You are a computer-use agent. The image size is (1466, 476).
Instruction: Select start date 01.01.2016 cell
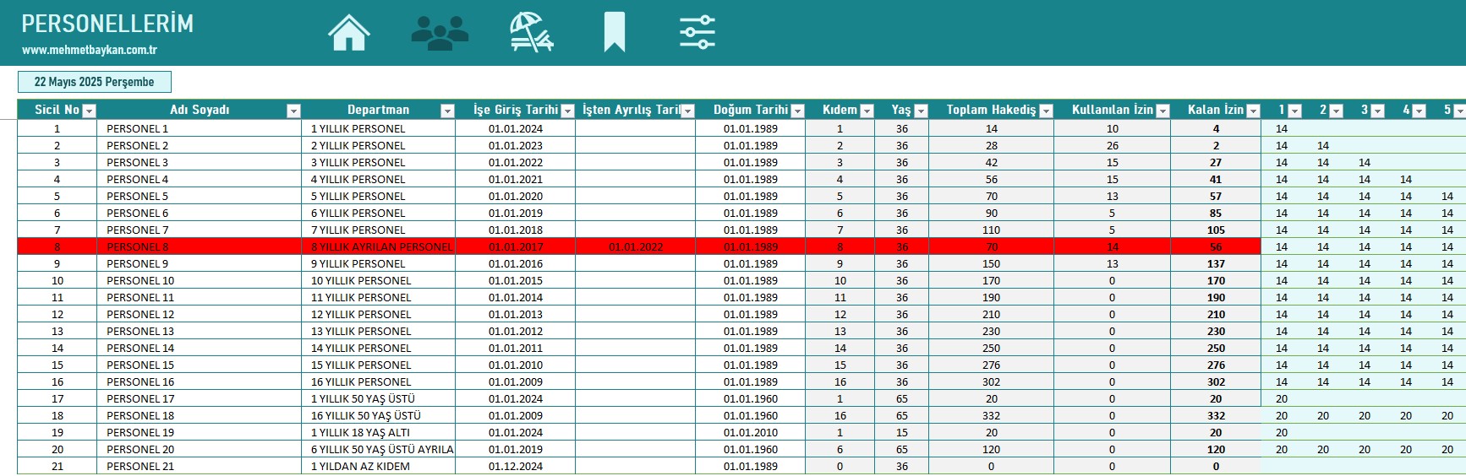(516, 263)
